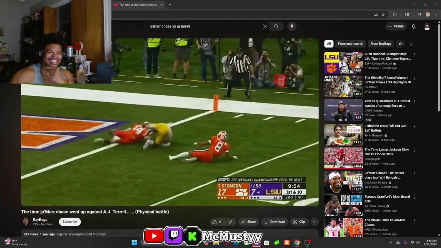Screen dimensions: 441x248
Task: Open Chrome media controls icon
Action: [419, 14]
